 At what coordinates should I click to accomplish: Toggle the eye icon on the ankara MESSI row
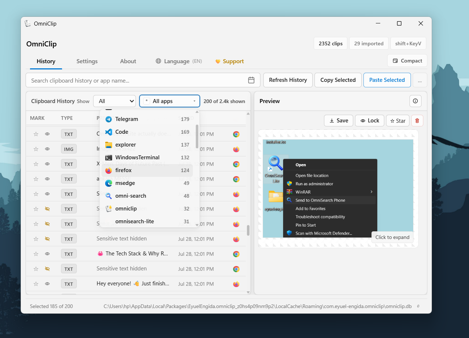[47, 179]
